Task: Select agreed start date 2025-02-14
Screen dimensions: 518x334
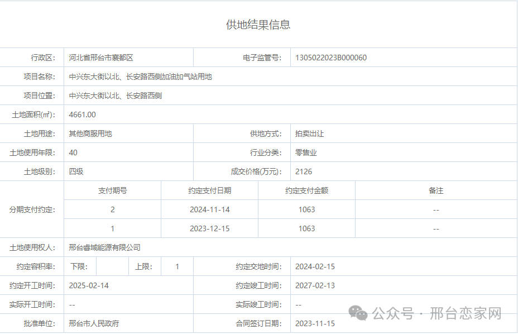Action: click(89, 286)
